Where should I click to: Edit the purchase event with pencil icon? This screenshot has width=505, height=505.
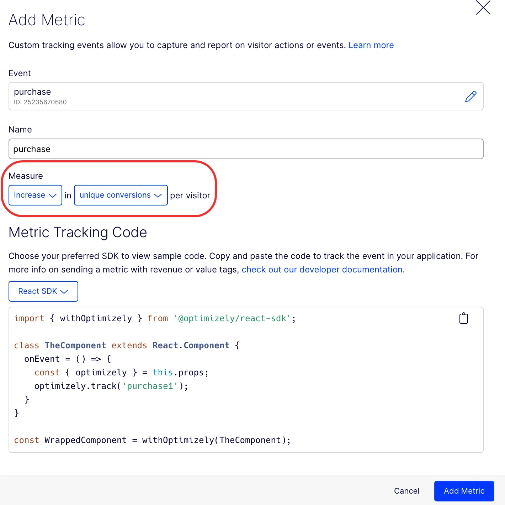471,97
